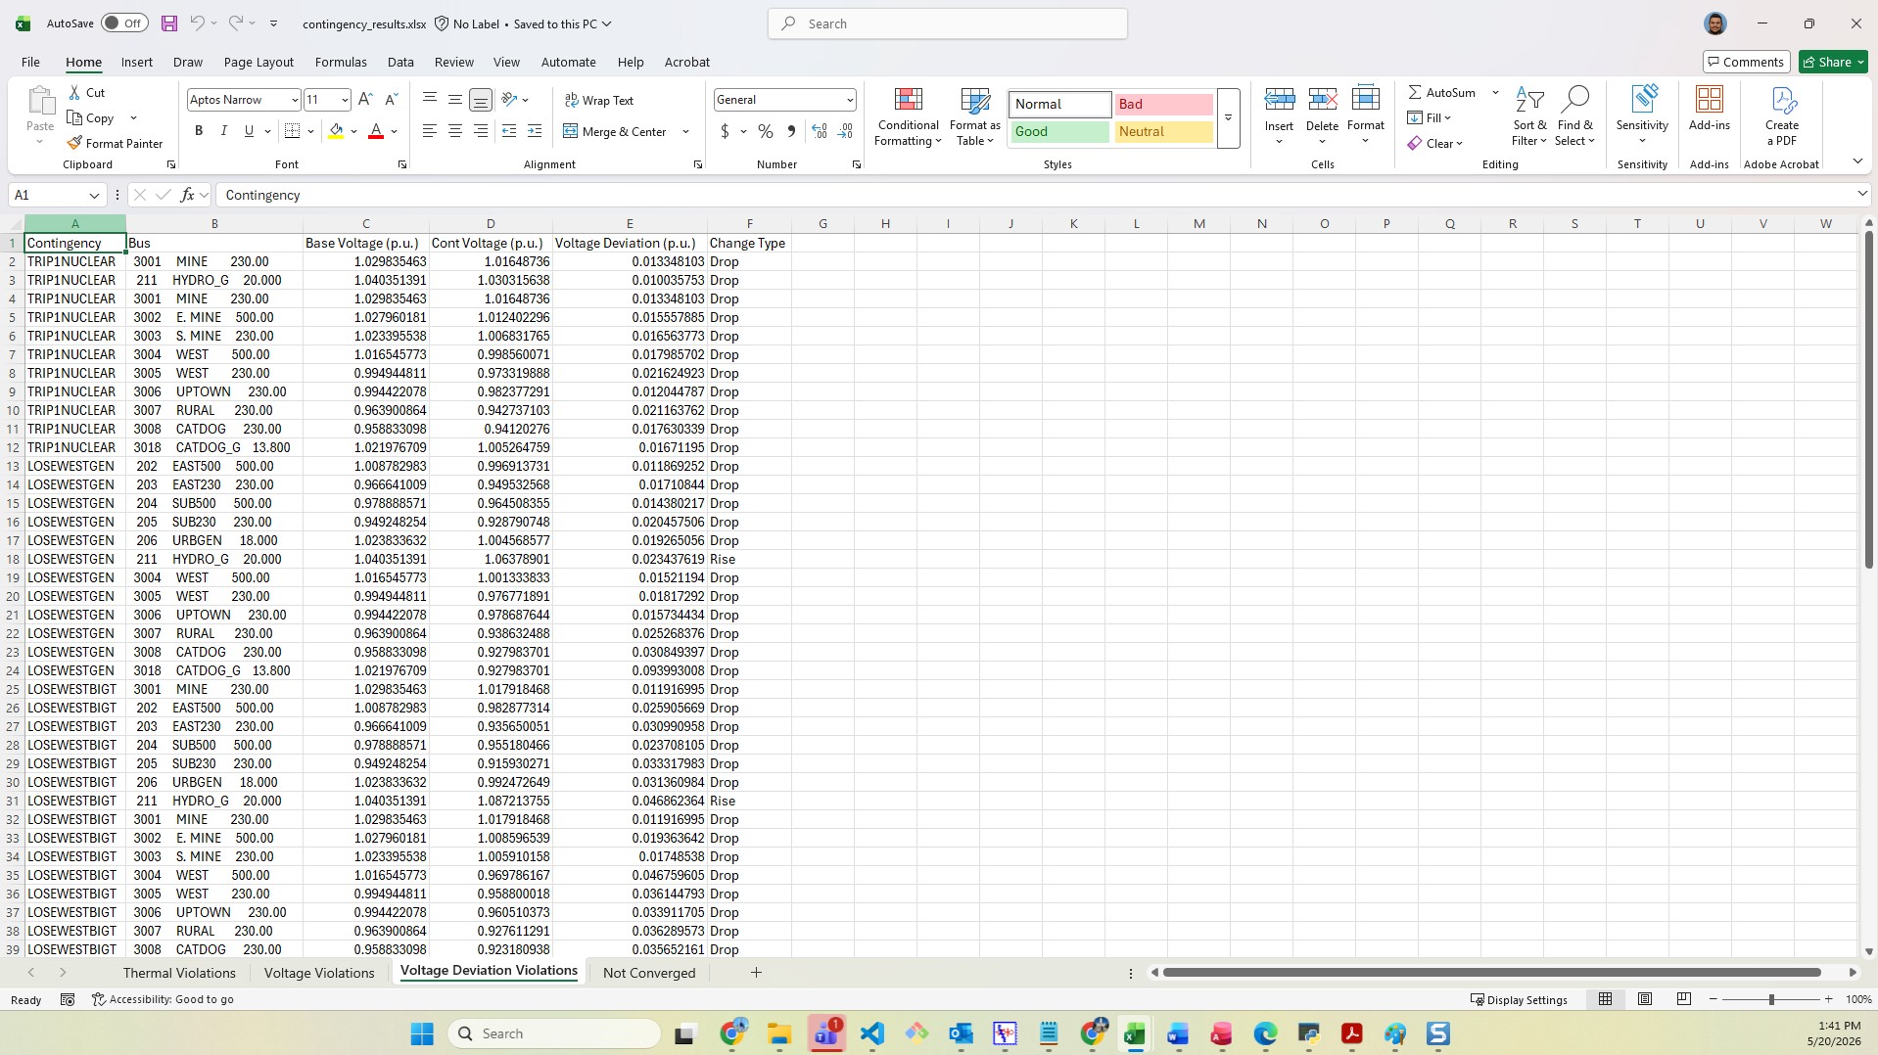Click AutoSum button
Image resolution: width=1878 pixels, height=1055 pixels.
1441,92
